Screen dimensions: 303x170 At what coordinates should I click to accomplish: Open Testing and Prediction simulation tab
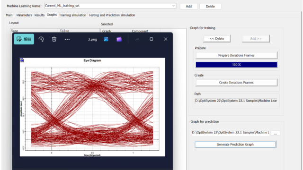point(112,15)
